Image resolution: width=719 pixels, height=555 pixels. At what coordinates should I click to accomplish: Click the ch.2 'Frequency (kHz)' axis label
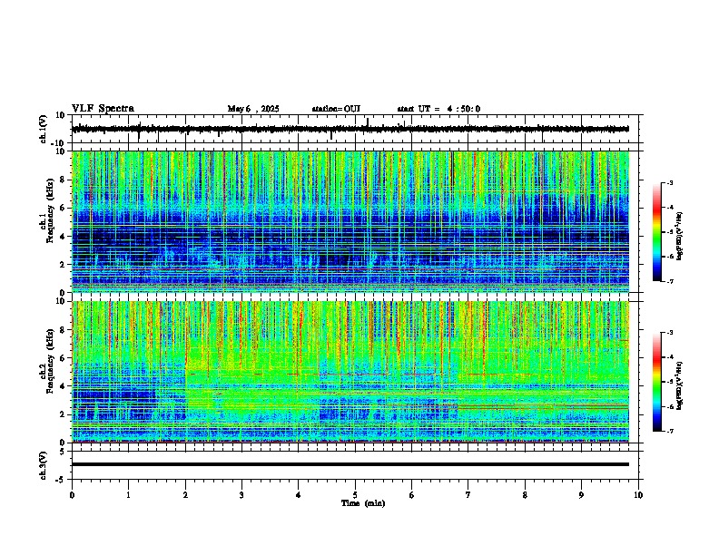point(50,360)
